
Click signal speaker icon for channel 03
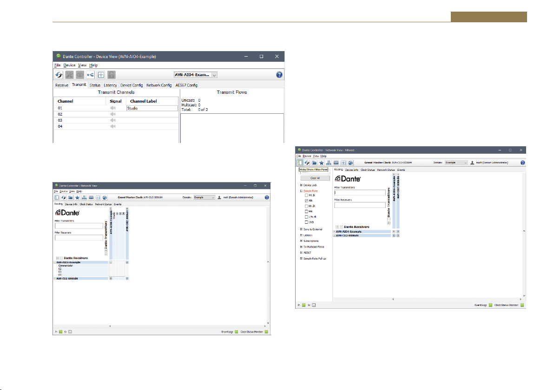pos(113,120)
